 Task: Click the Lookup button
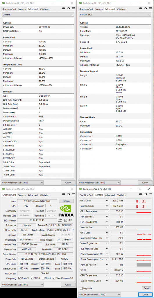click(66, 201)
